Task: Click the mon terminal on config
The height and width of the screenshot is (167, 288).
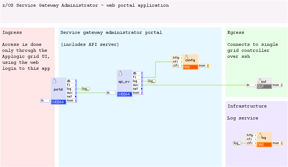Action: [204, 66]
